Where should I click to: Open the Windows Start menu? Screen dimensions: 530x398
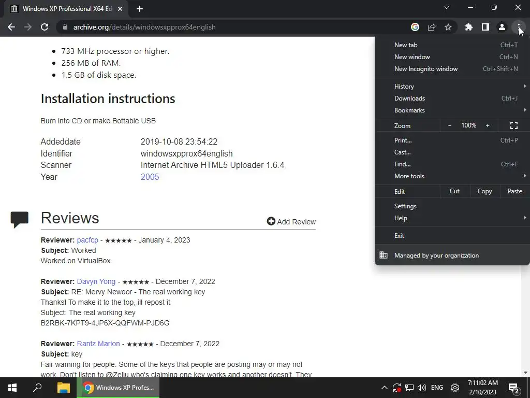12,388
